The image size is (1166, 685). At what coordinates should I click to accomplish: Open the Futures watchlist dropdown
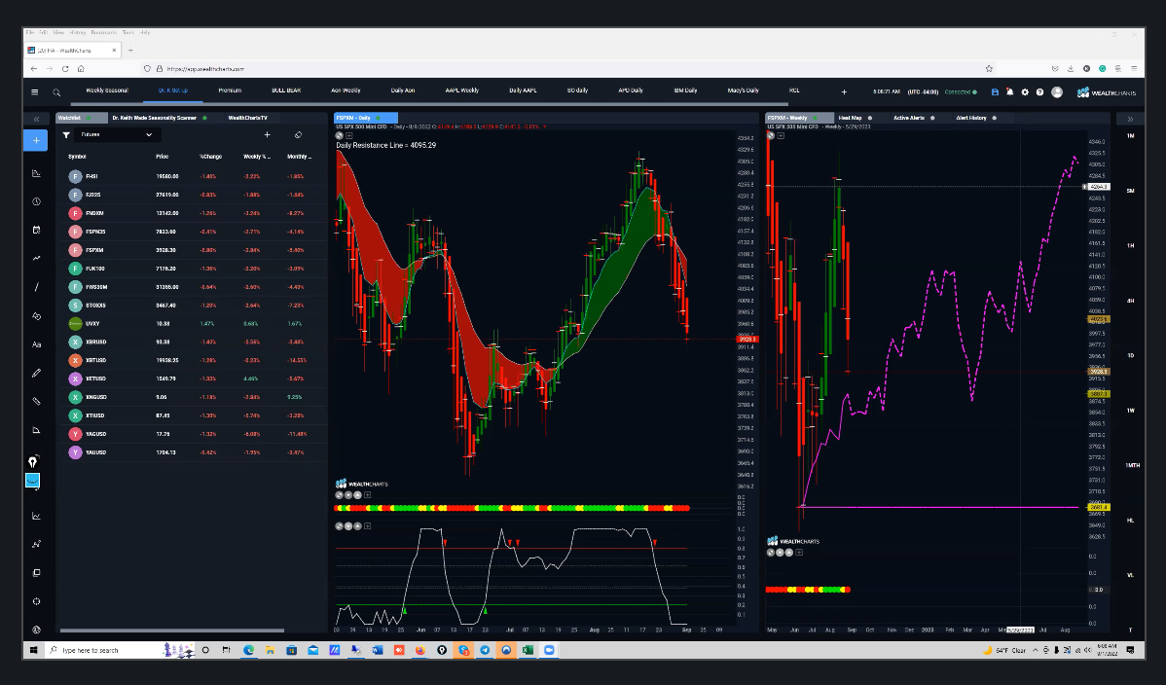(x=115, y=134)
